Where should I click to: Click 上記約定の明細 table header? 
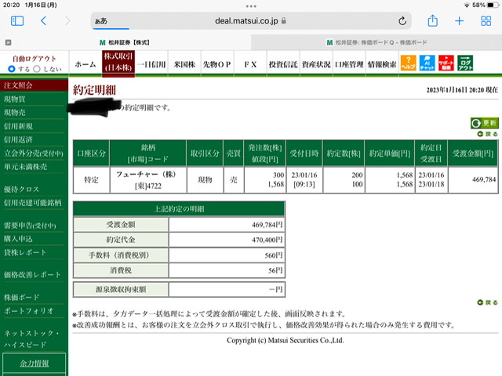pos(179,209)
